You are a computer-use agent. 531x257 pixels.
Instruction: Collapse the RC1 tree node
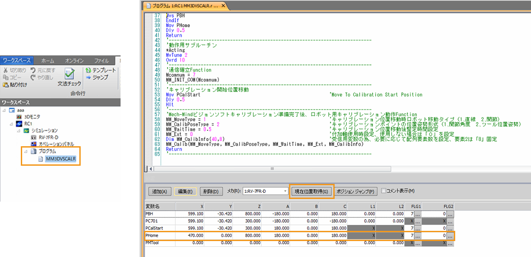(x=11, y=124)
